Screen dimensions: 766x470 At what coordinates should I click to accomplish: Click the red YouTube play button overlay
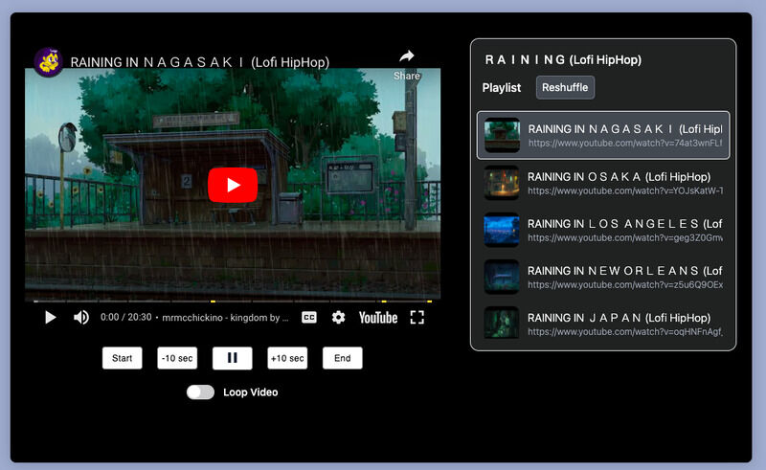(x=233, y=185)
